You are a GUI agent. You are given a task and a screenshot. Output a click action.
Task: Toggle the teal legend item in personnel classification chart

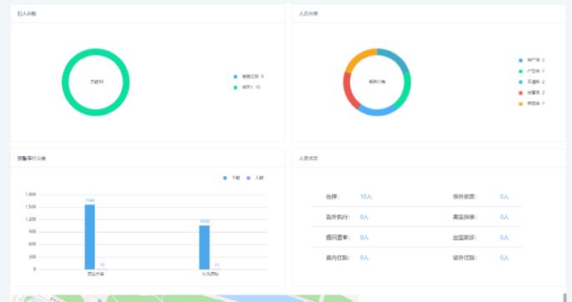531,60
